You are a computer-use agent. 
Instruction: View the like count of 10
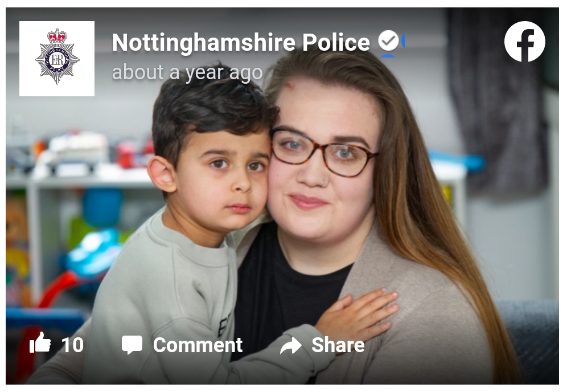pos(72,345)
